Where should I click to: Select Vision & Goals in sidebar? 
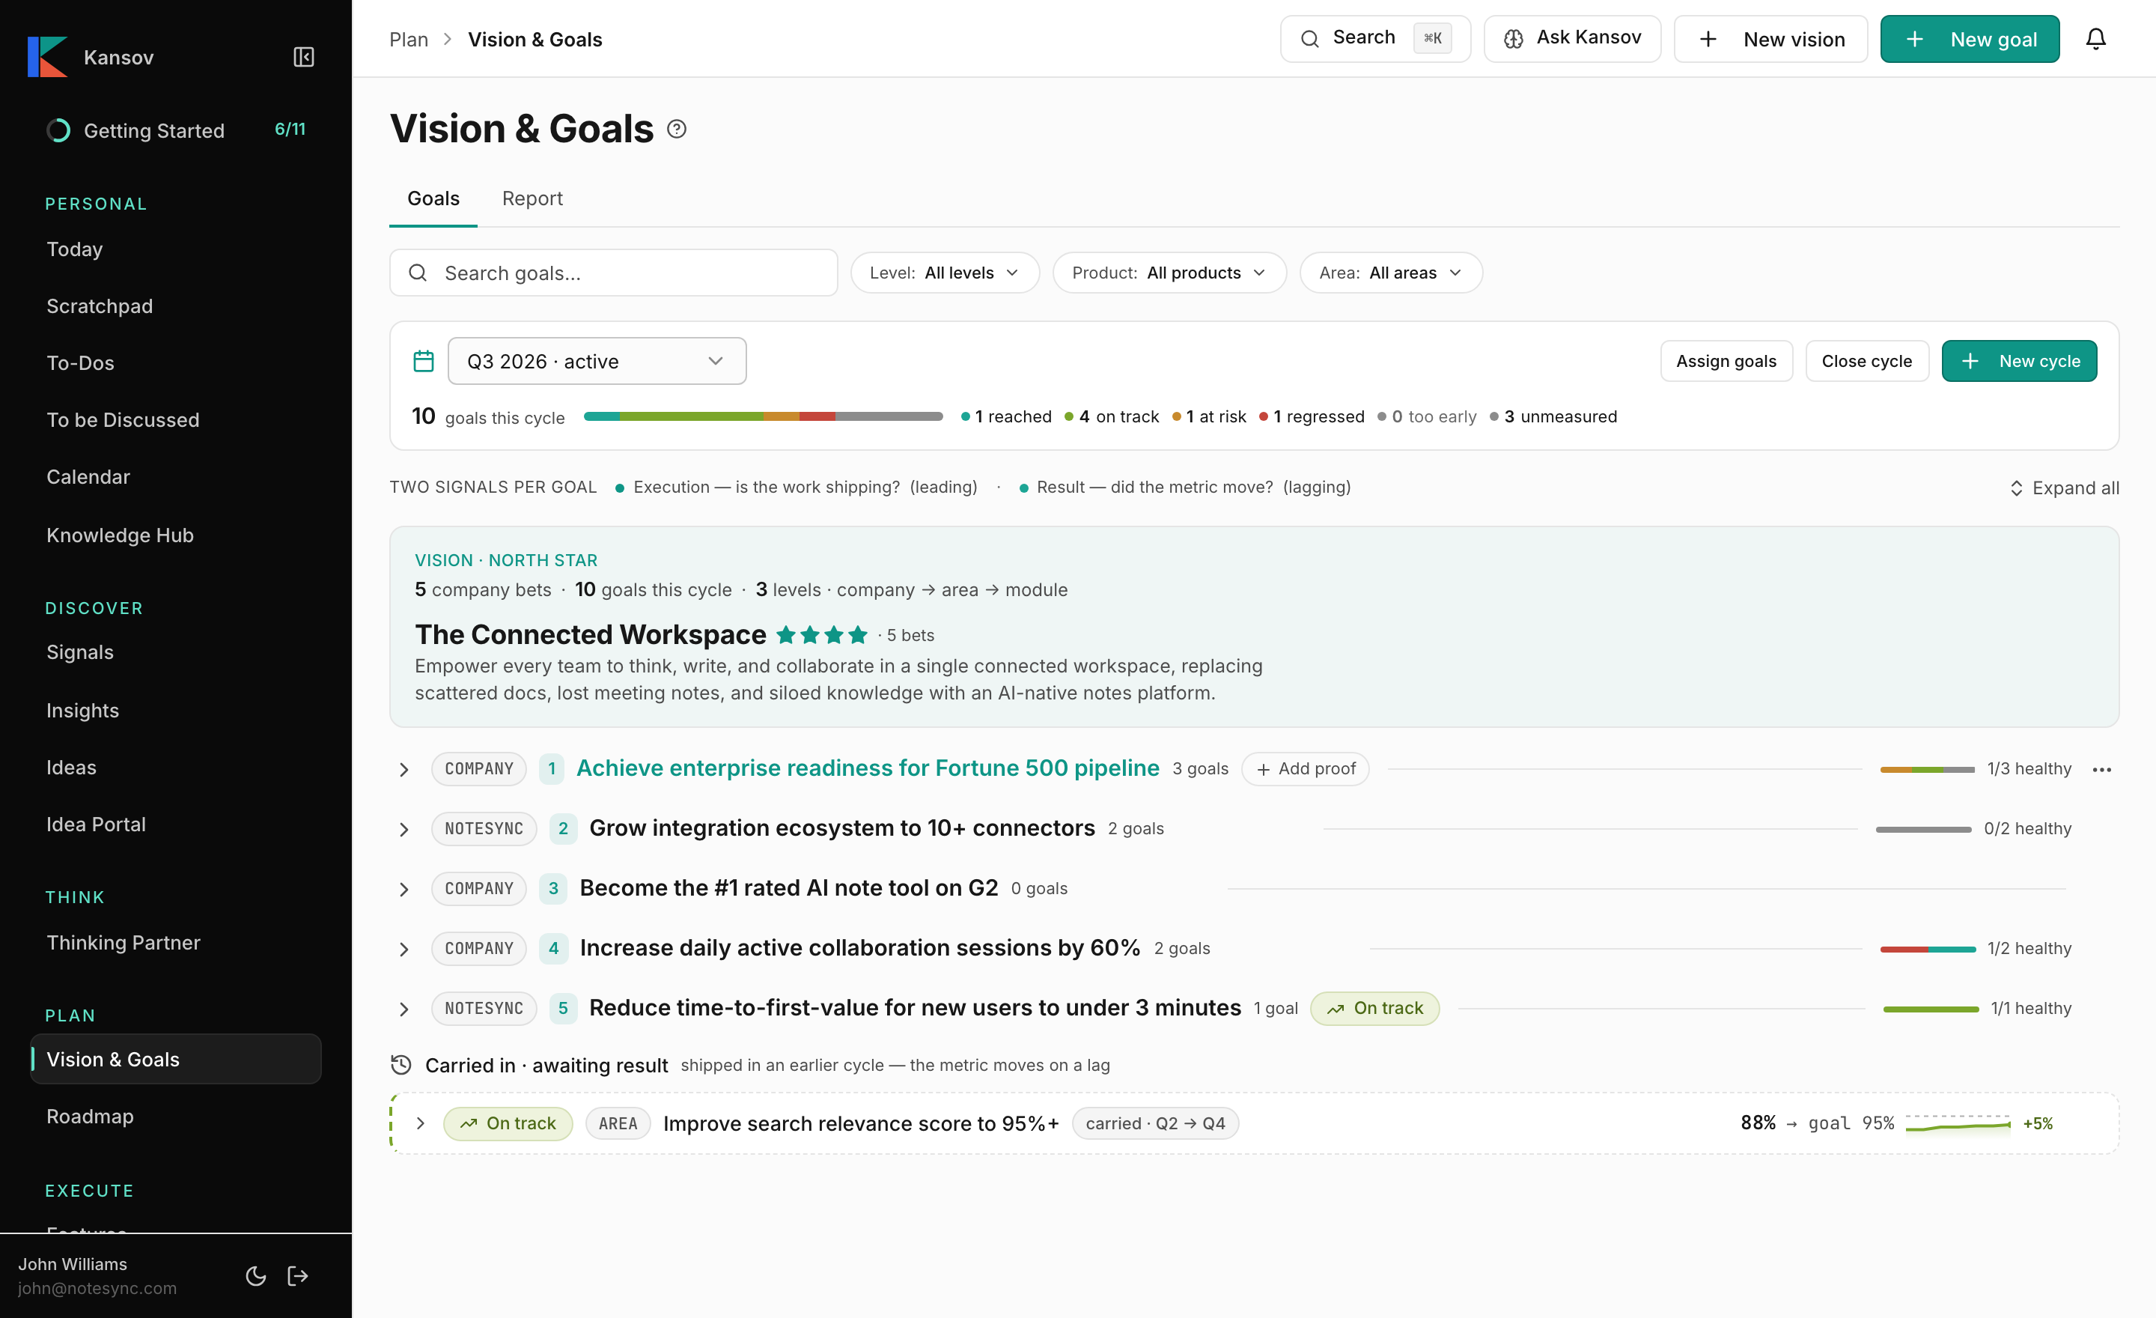click(x=176, y=1059)
